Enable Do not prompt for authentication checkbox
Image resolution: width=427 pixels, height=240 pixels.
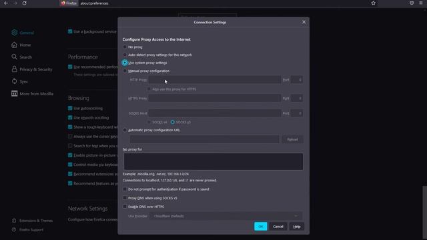(x=125, y=189)
